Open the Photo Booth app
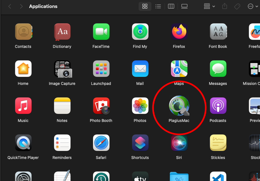 tap(101, 106)
